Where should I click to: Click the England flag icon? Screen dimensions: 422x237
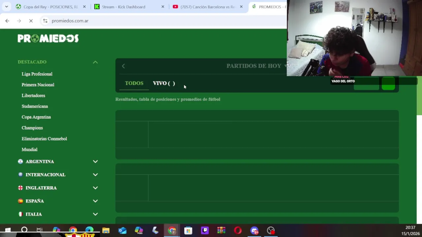[20, 188]
